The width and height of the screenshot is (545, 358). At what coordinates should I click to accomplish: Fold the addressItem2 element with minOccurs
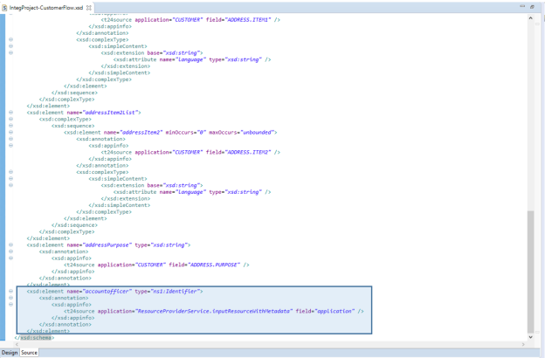tap(10, 132)
